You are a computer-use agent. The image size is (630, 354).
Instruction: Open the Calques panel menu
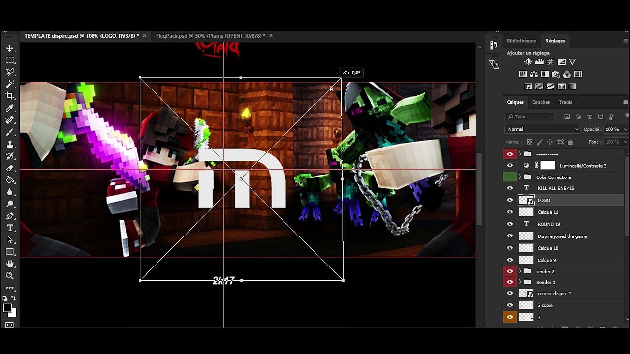pos(626,102)
